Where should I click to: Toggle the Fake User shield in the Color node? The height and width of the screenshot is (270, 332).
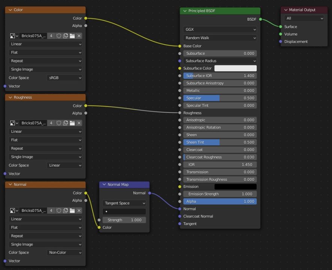59,36
